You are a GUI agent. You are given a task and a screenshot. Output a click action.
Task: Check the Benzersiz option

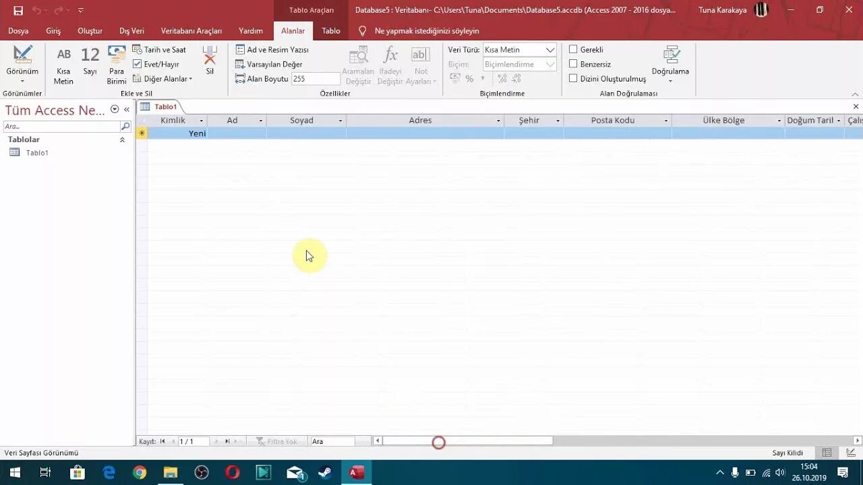572,64
